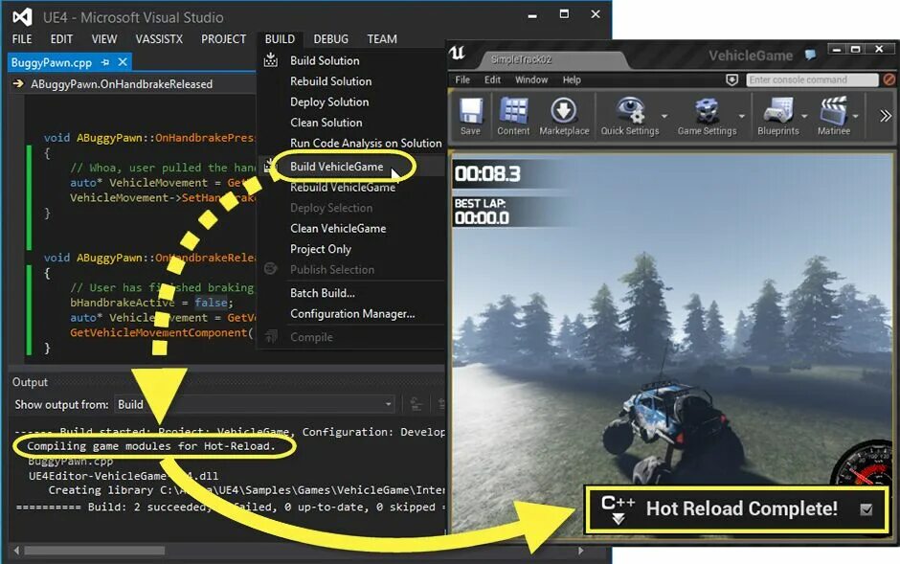Open the VIEW menu in Visual Studio

tap(104, 39)
